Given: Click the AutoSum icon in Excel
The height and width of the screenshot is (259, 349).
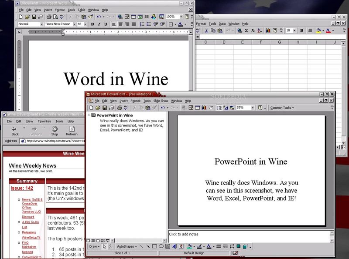Looking at the screenshot, I should point(246,30).
